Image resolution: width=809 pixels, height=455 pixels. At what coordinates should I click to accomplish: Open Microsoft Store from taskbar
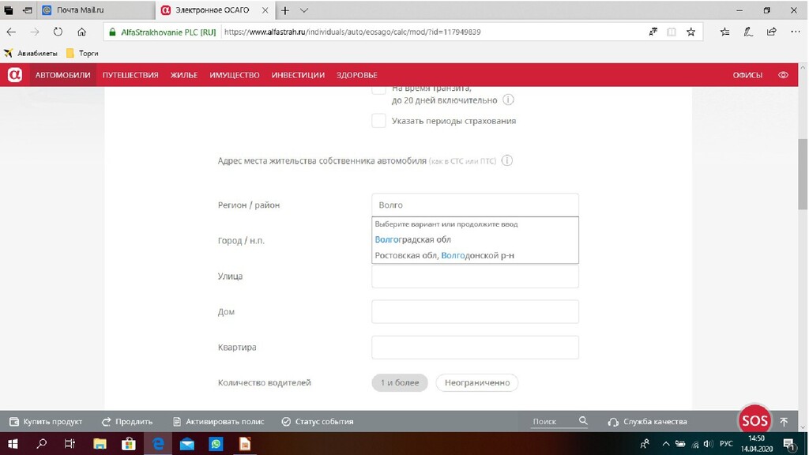click(x=129, y=444)
